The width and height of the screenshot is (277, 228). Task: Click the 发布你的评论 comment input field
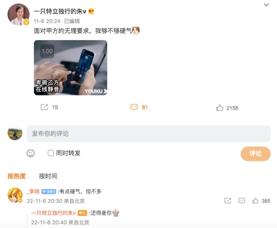(x=149, y=134)
